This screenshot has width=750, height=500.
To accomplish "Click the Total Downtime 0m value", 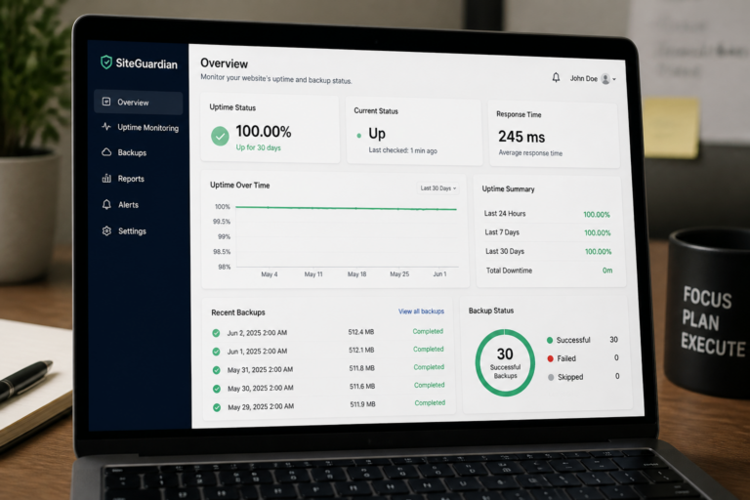I will point(607,271).
